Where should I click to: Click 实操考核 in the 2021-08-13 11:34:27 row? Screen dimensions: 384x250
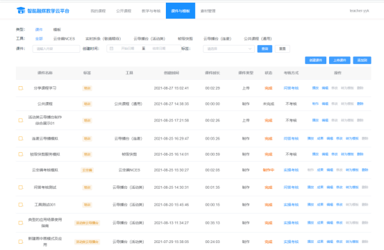pos(291,223)
